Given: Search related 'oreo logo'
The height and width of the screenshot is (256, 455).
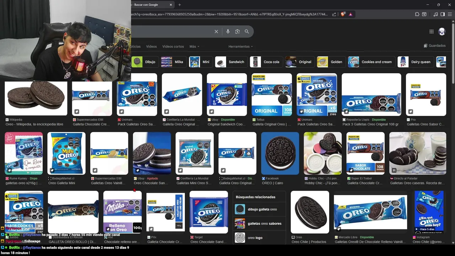Looking at the screenshot, I should (x=259, y=238).
